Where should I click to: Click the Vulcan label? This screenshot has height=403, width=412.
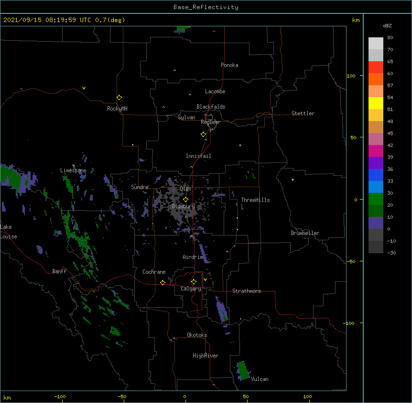260,379
